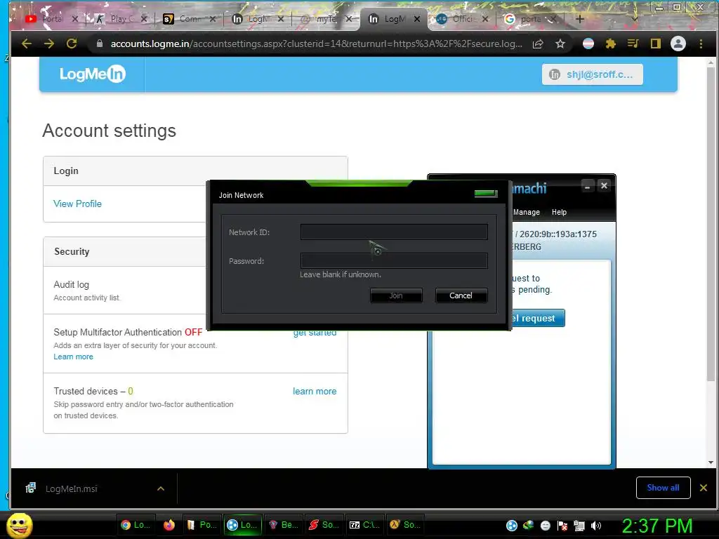Share this page from the address bar

(x=538, y=44)
